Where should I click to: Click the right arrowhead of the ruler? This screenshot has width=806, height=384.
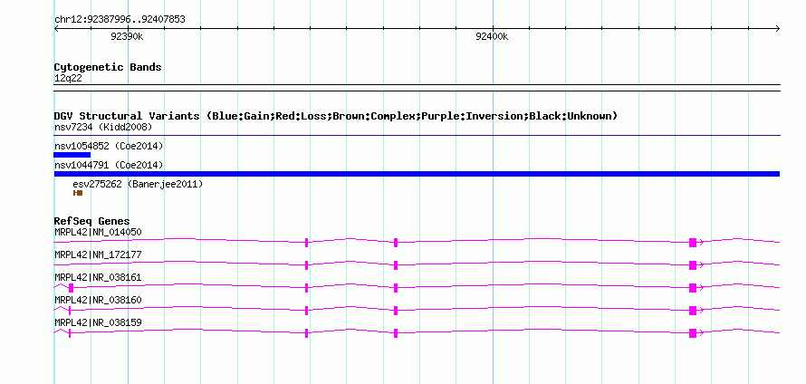tap(777, 28)
